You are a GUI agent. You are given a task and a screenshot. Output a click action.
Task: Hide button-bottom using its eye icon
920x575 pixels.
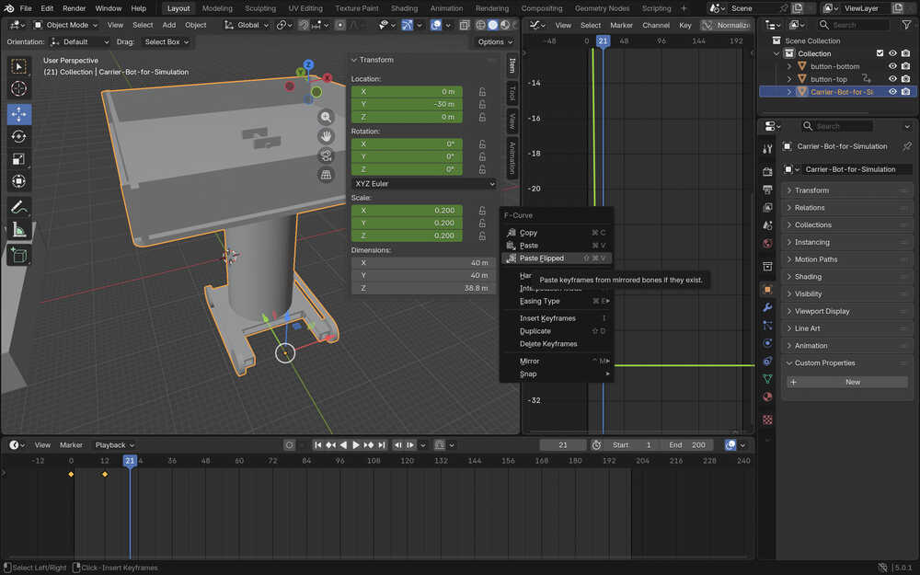point(892,66)
